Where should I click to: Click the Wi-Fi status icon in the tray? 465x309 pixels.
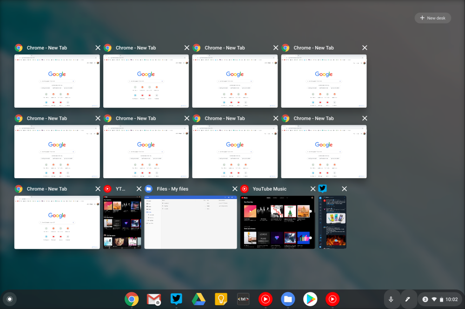[x=434, y=299]
